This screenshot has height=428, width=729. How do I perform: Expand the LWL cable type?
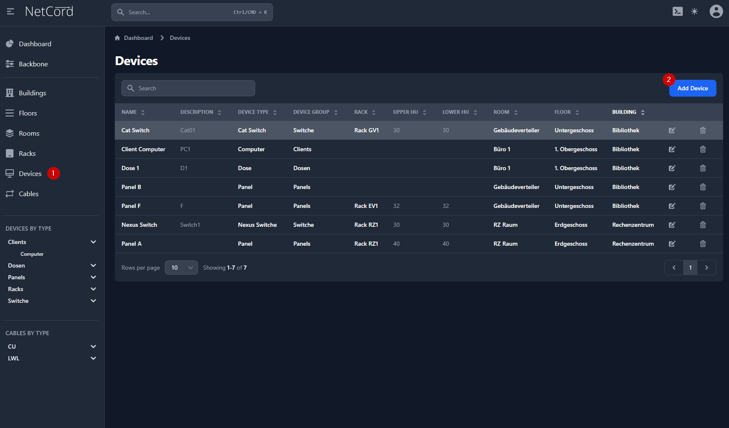point(93,358)
